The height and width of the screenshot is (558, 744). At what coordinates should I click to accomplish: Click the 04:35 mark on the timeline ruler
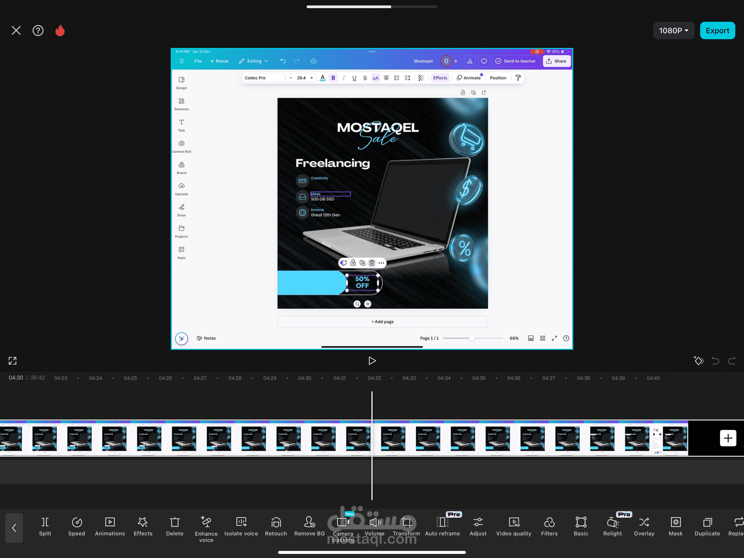click(x=479, y=378)
